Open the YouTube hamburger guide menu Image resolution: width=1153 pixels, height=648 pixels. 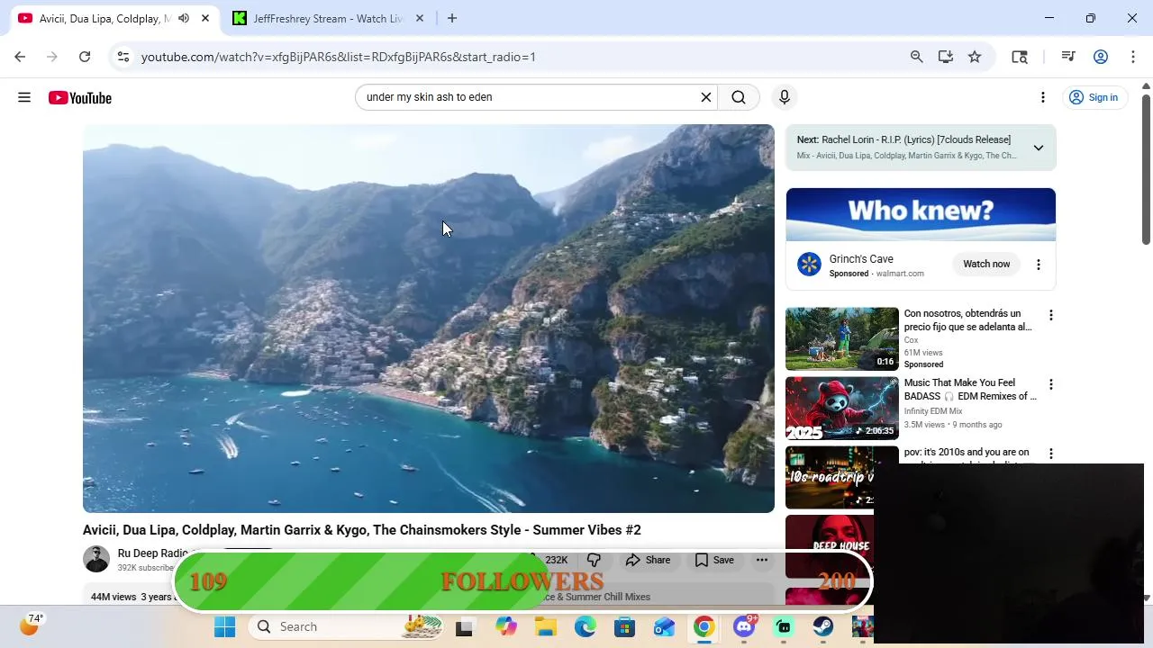(24, 97)
